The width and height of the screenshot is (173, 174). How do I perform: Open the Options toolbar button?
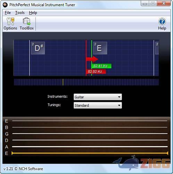click(10, 24)
